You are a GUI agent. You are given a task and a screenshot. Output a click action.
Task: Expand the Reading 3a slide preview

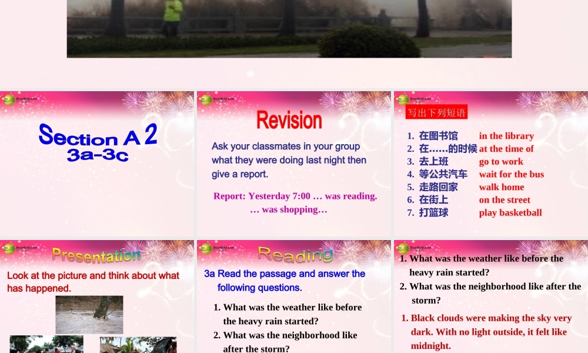click(x=293, y=297)
